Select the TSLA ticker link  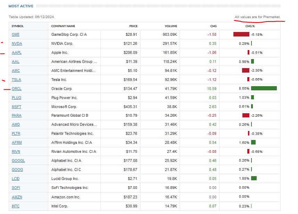(x=16, y=80)
